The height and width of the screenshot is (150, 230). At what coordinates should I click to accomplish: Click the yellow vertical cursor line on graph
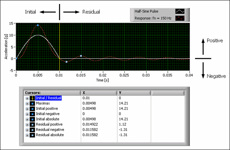tap(59, 40)
